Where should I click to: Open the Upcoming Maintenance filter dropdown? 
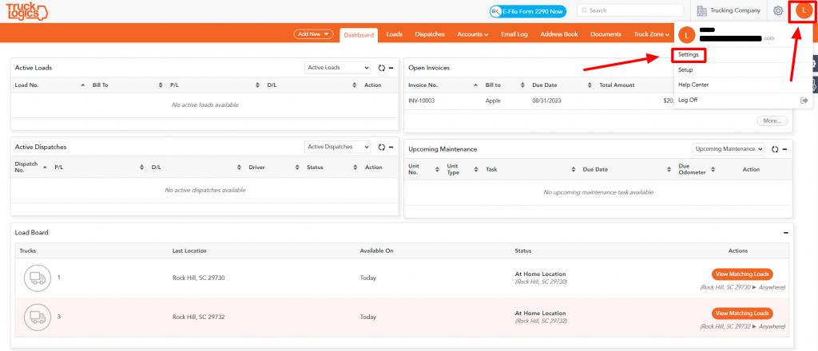tap(729, 149)
